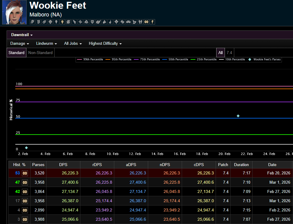Open the Feb 20, 2026 parse link
293x224 pixels.
coord(279,173)
